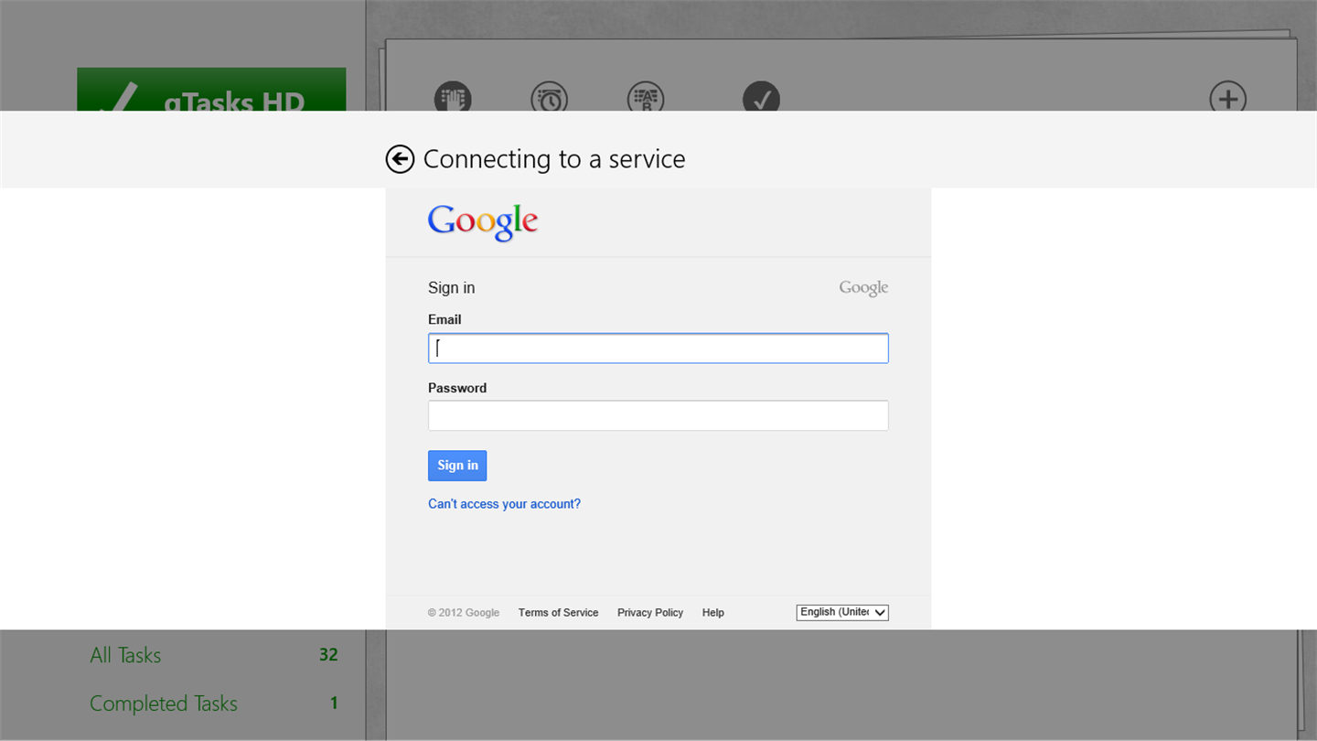Screen dimensions: 1317x741
Task: Focus the Email input field
Action: point(658,349)
